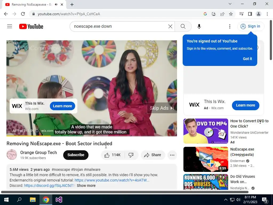
Task: Click the ad progress bar
Action: (92, 136)
